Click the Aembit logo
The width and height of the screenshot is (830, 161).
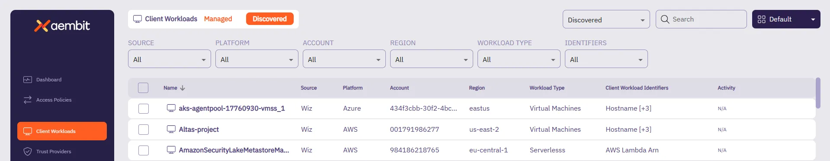pyautogui.click(x=62, y=26)
